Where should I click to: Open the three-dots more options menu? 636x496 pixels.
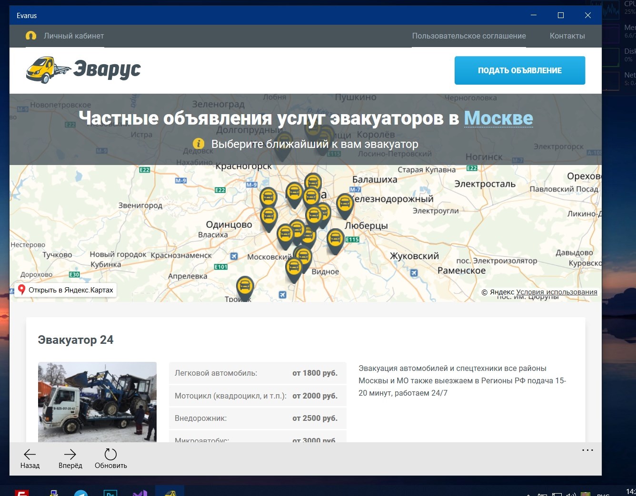(x=587, y=450)
